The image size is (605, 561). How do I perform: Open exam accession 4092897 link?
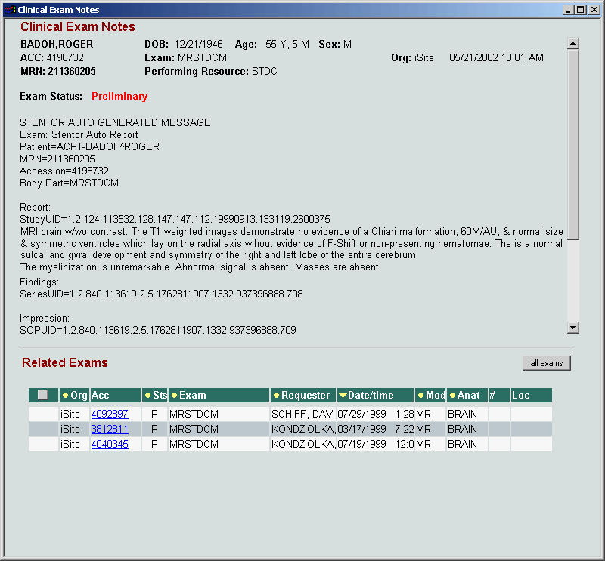[x=110, y=414]
